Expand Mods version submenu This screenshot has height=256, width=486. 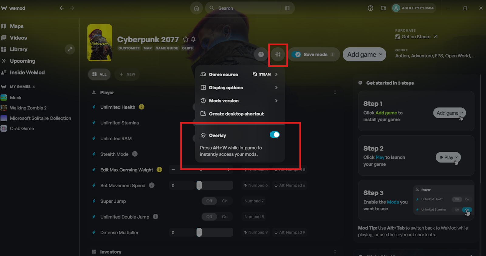(239, 101)
